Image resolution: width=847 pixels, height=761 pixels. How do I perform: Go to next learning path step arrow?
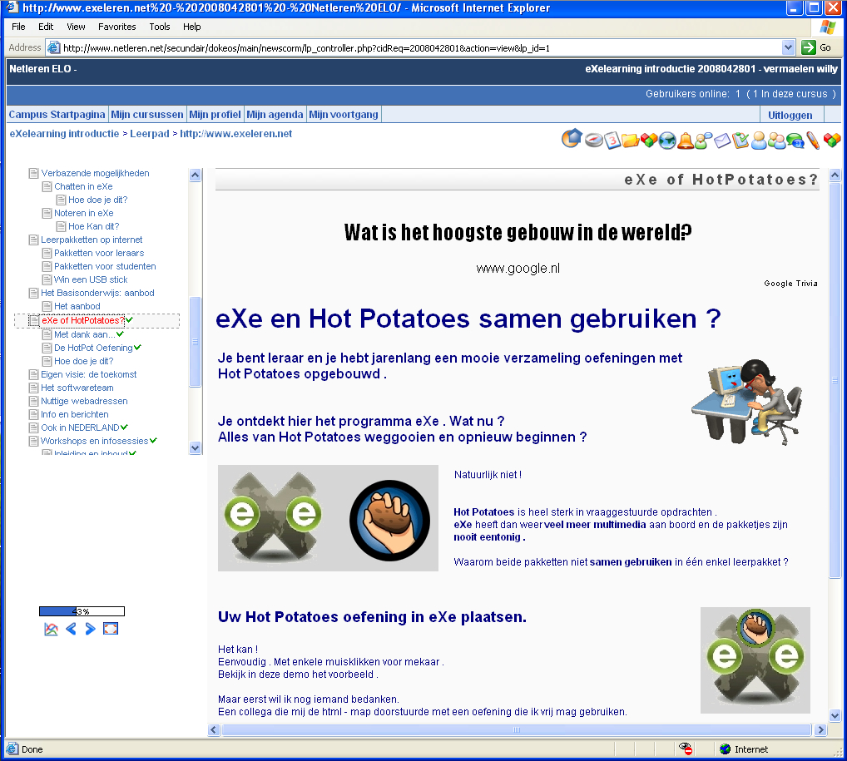(90, 629)
